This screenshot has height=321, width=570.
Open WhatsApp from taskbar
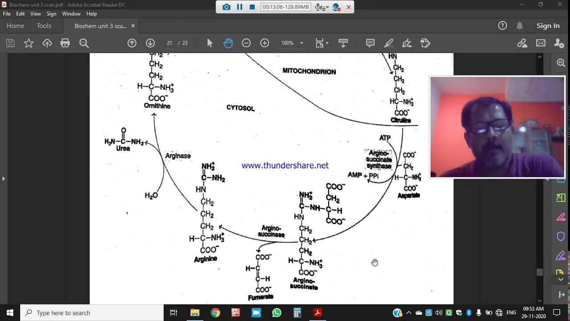pos(277,313)
